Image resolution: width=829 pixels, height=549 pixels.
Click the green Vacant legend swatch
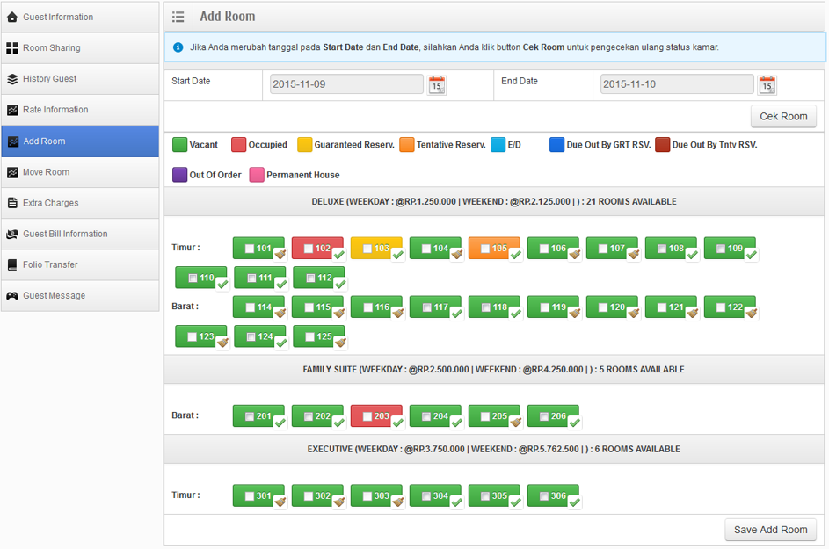tap(179, 145)
